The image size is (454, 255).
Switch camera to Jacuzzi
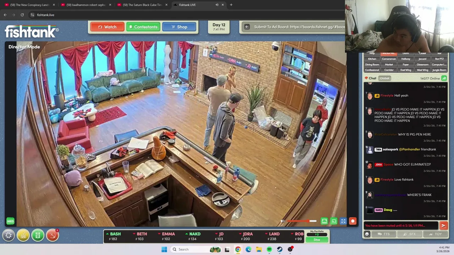pyautogui.click(x=422, y=59)
